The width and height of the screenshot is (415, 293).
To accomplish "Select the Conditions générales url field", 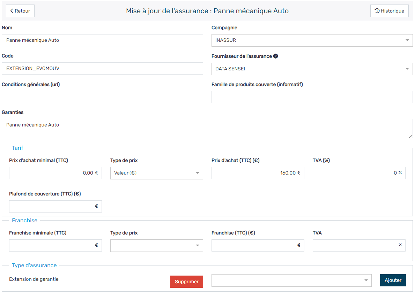I will click(x=102, y=97).
